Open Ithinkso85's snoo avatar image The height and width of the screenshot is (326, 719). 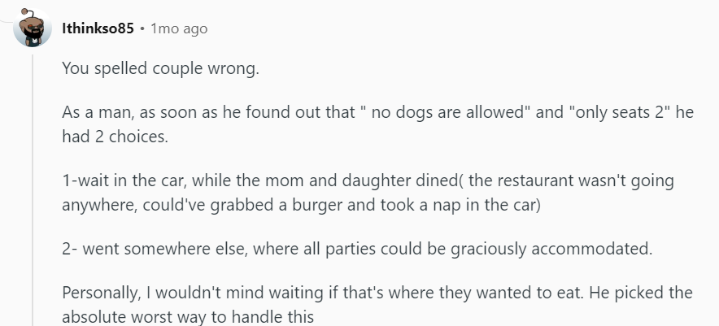pyautogui.click(x=32, y=28)
